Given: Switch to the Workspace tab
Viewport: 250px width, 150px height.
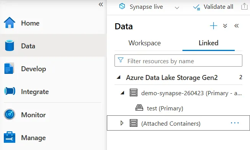Looking at the screenshot, I should tap(145, 43).
